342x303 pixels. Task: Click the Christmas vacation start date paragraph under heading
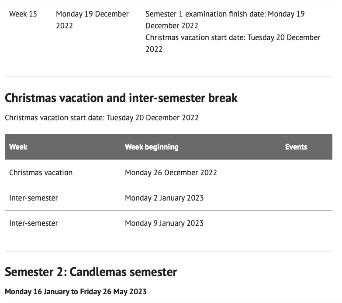[x=102, y=118]
